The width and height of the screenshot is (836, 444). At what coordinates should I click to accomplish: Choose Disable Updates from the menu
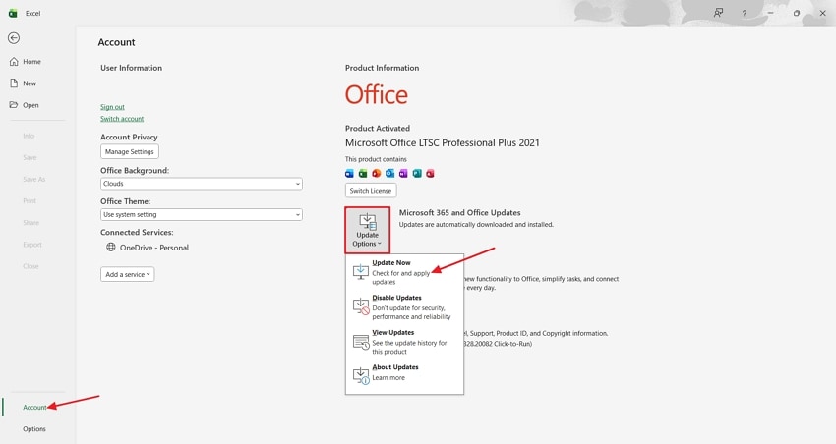pos(404,307)
